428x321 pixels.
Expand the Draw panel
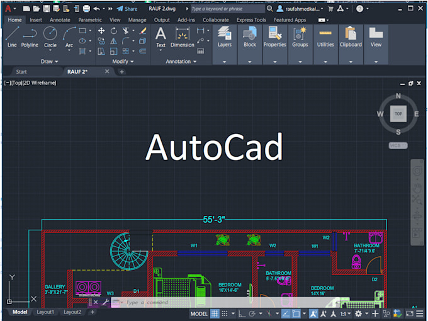[x=49, y=62]
